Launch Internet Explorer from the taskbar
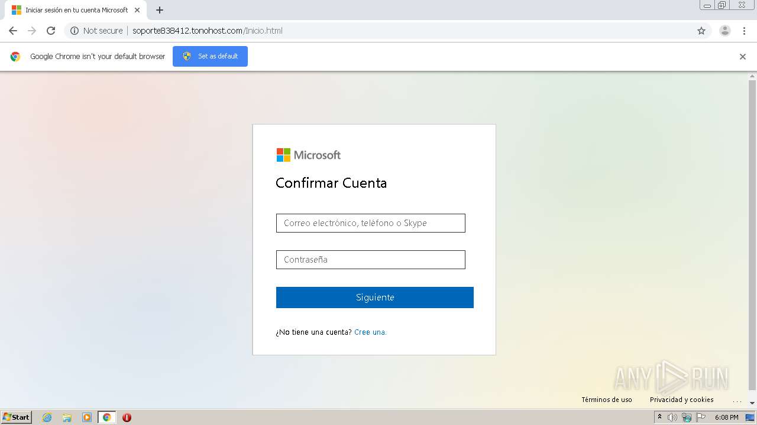This screenshot has width=757, height=425. pos(47,417)
